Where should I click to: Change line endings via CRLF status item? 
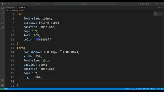145,89
